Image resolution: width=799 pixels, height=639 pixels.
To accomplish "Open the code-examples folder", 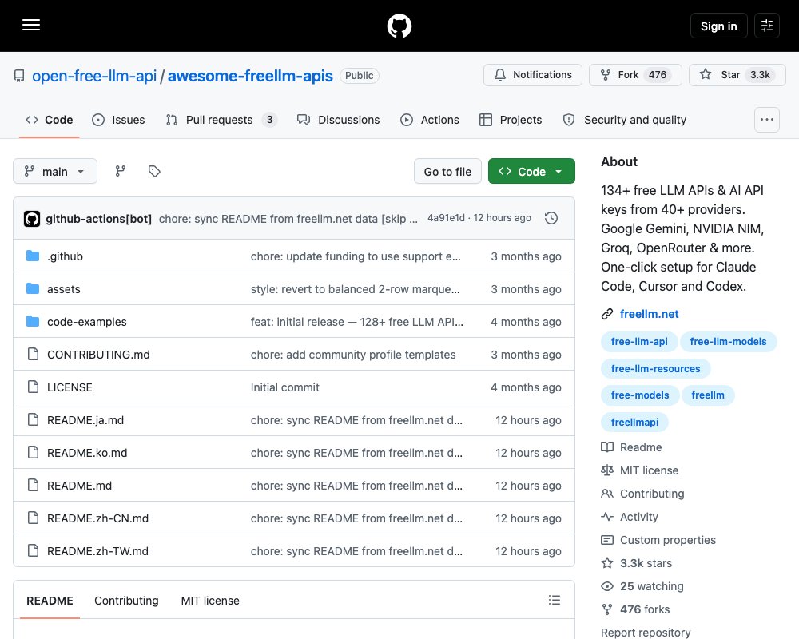I will (x=86, y=322).
